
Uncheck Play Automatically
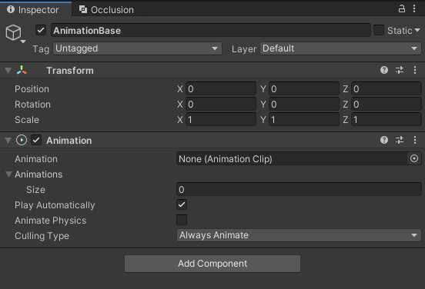182,204
